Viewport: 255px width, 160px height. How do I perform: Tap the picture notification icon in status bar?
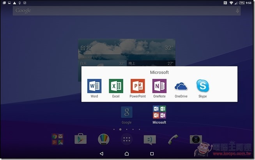pos(9,3)
